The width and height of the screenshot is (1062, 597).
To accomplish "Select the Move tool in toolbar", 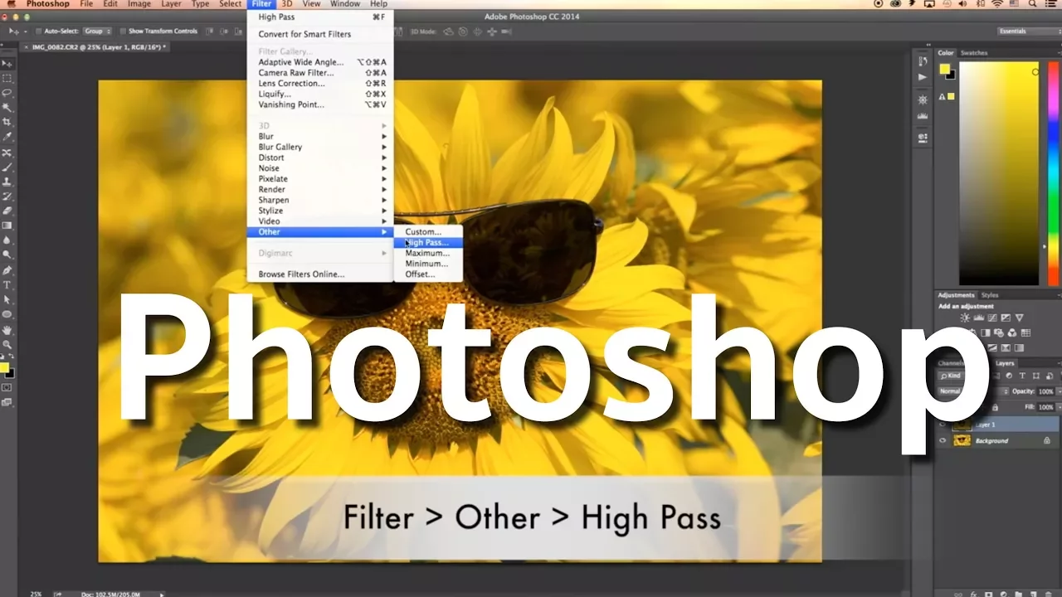I will click(7, 63).
